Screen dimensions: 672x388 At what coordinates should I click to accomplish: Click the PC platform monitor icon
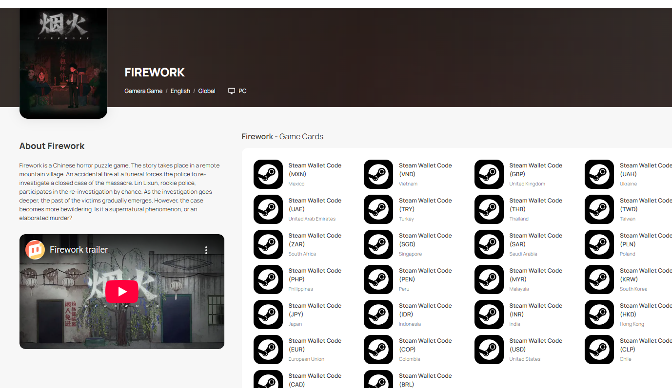(232, 91)
